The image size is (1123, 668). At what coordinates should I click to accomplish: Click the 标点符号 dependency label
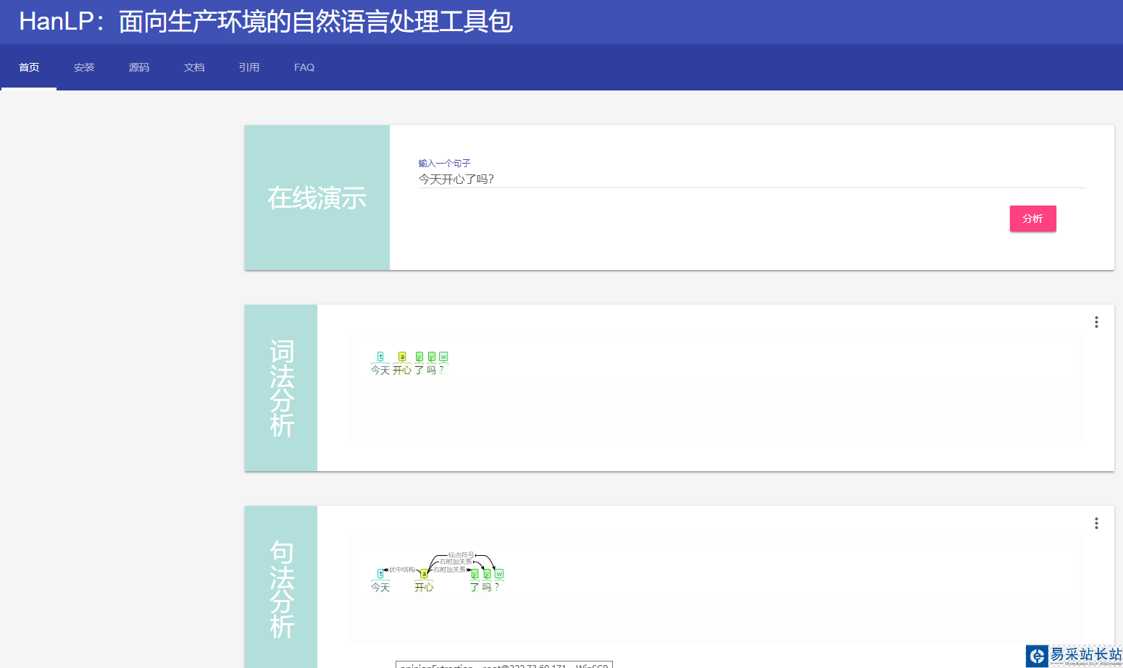tap(461, 555)
